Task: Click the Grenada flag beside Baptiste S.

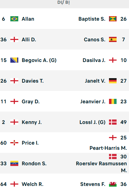Action: pyautogui.click(x=113, y=19)
